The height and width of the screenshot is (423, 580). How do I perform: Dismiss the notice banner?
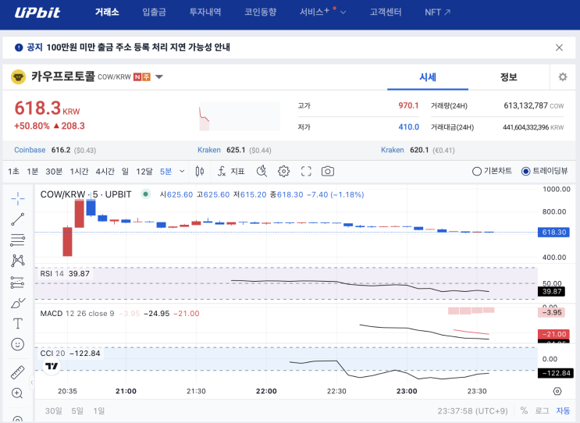[x=559, y=48]
